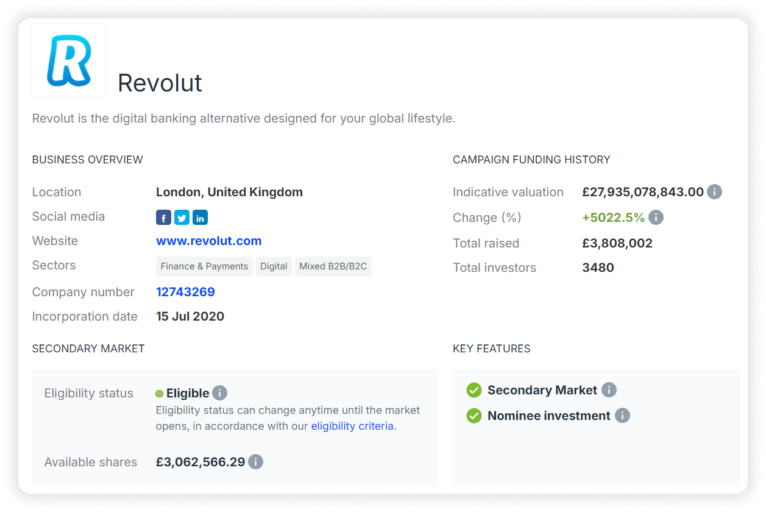Click the info icon beside Nominee investment

622,415
